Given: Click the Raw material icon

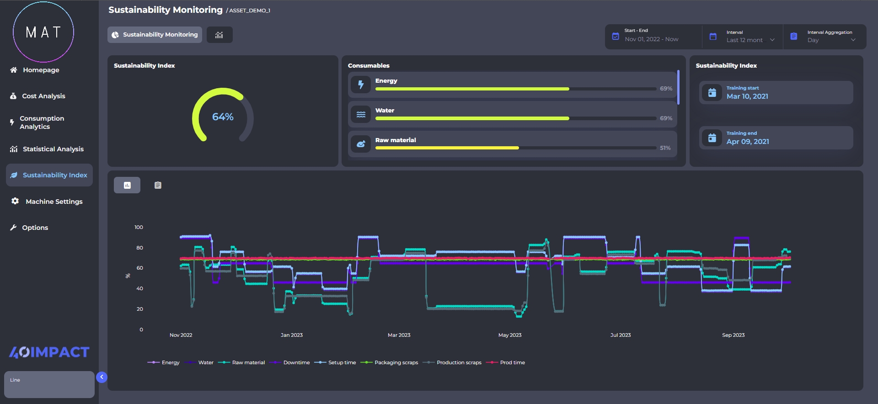Looking at the screenshot, I should pyautogui.click(x=361, y=144).
